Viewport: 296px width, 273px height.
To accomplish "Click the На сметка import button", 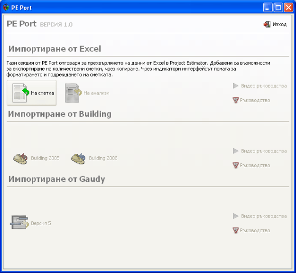I will (31, 93).
